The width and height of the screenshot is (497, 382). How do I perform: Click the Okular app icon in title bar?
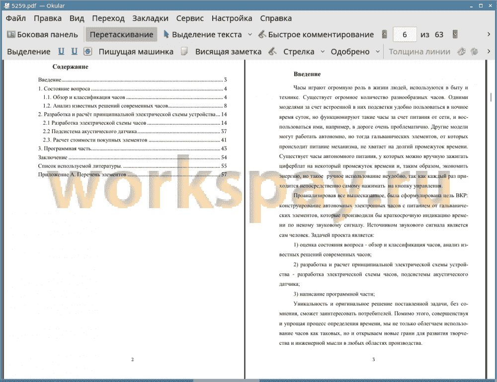[x=6, y=5]
